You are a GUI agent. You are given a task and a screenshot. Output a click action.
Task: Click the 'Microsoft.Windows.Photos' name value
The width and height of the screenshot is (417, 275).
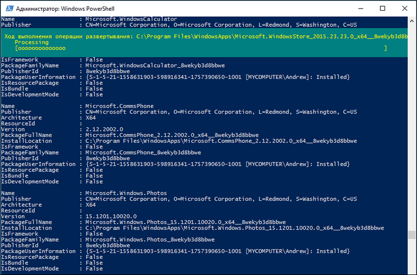pos(126,193)
